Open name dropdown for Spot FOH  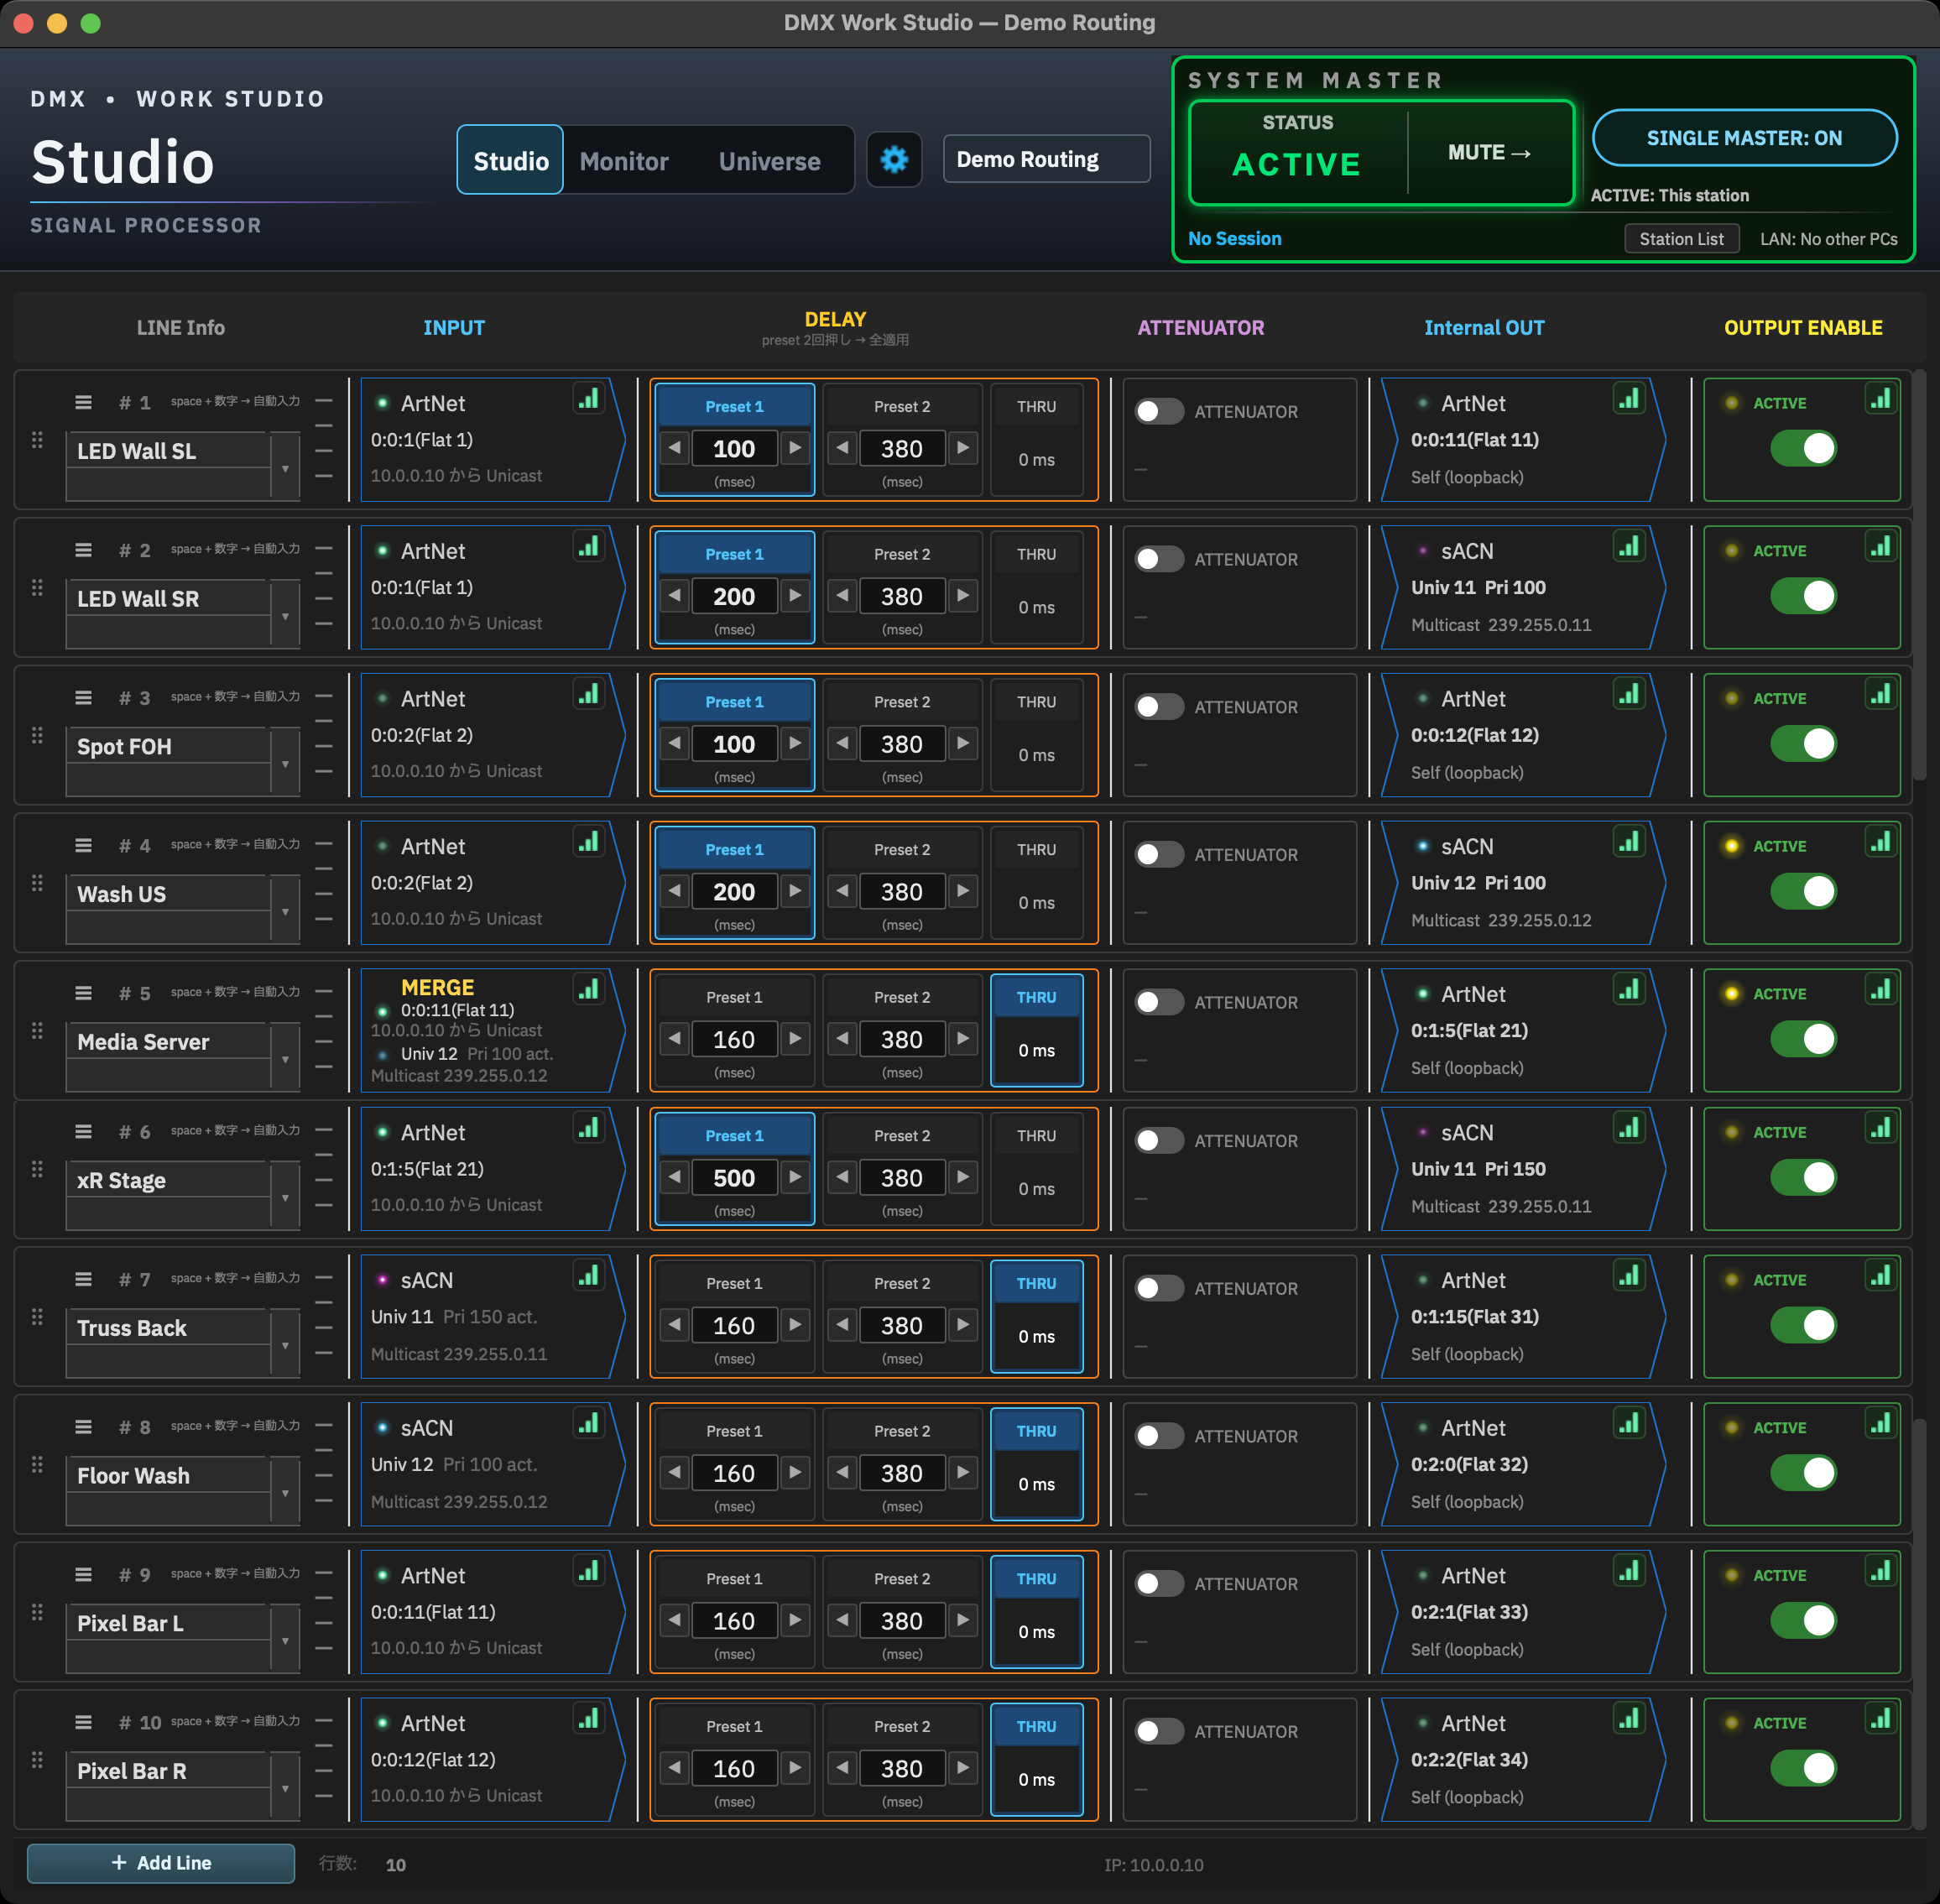pos(285,762)
